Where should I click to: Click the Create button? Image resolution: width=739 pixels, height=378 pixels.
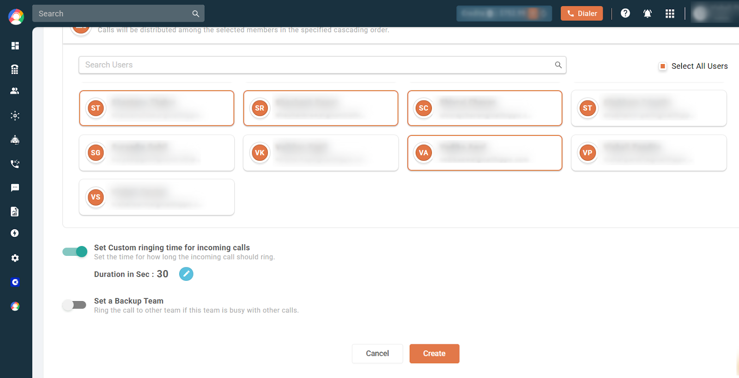tap(434, 354)
